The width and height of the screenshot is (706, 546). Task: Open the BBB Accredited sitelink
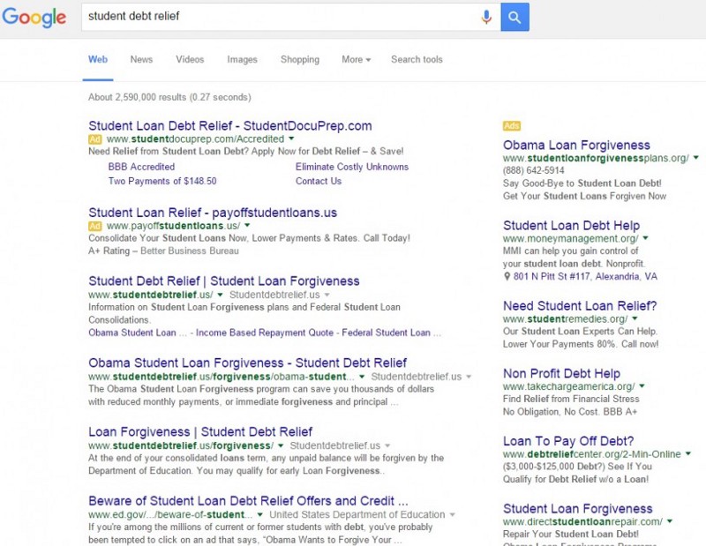pyautogui.click(x=141, y=167)
